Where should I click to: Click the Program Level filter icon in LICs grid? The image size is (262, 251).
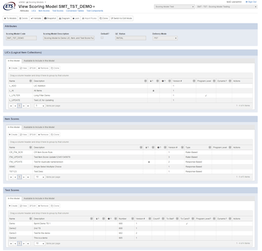click(214, 81)
